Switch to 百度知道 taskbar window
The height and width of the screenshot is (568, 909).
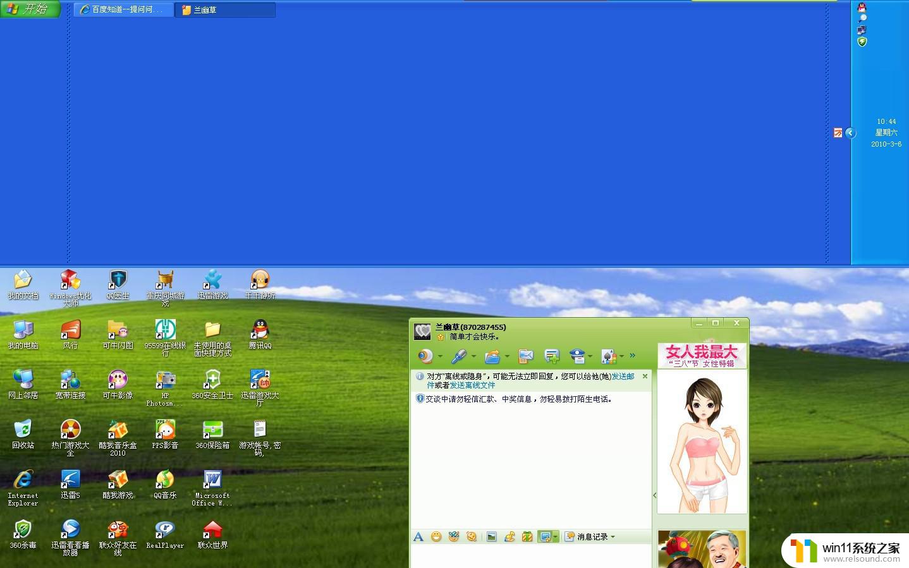point(123,9)
